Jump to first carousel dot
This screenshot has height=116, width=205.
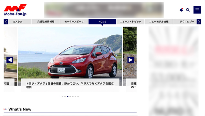click(62, 97)
